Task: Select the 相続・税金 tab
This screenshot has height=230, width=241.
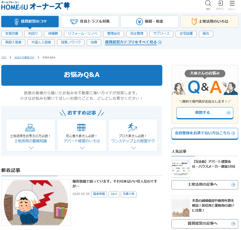Action: (149, 22)
